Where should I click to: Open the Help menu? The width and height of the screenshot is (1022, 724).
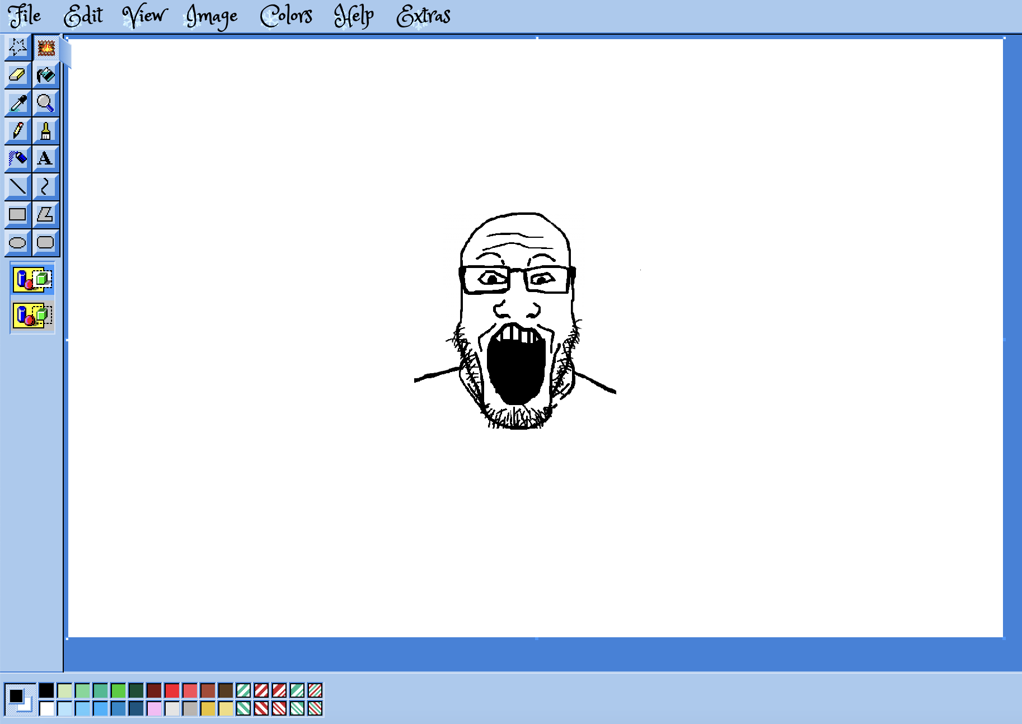[354, 17]
